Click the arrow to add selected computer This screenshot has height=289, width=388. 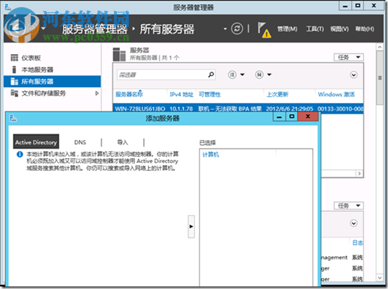point(191,226)
